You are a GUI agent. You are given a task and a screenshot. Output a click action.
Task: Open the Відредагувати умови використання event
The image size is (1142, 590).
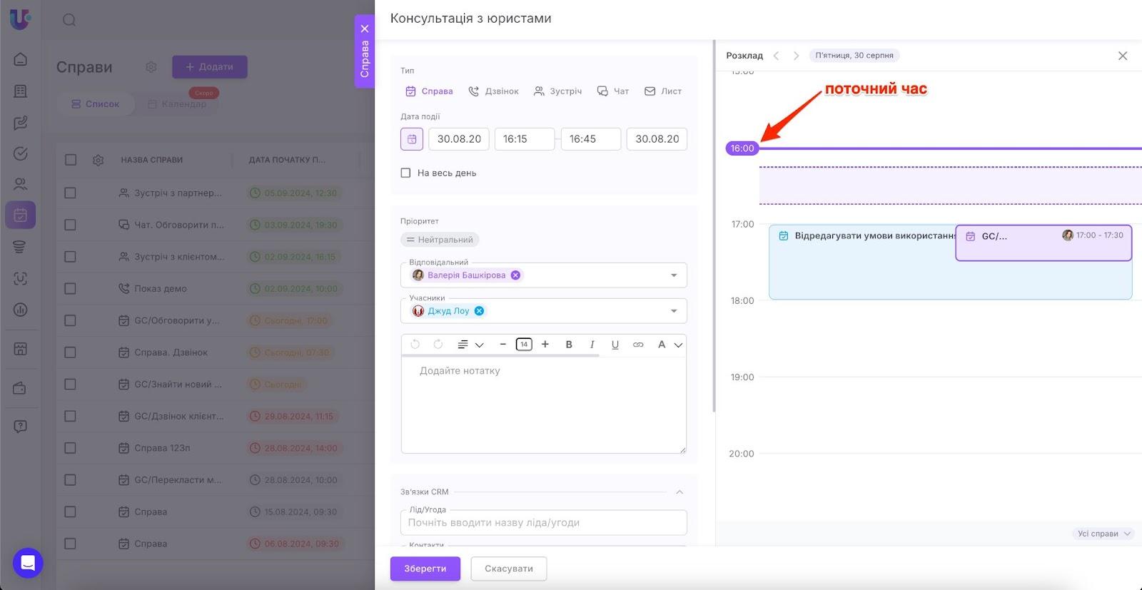(x=862, y=262)
